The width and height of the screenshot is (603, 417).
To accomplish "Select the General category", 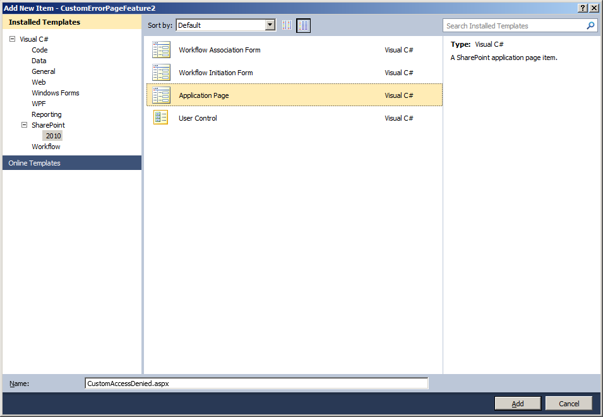I will pyautogui.click(x=44, y=71).
